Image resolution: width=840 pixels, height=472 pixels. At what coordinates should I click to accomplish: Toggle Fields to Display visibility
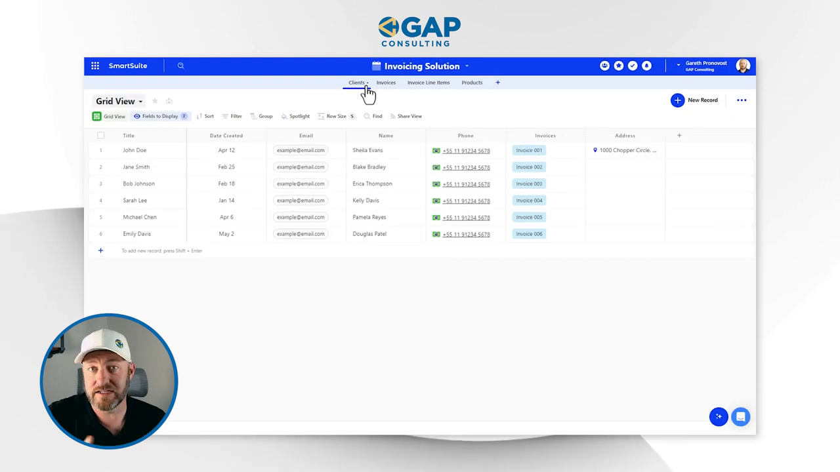(x=160, y=116)
